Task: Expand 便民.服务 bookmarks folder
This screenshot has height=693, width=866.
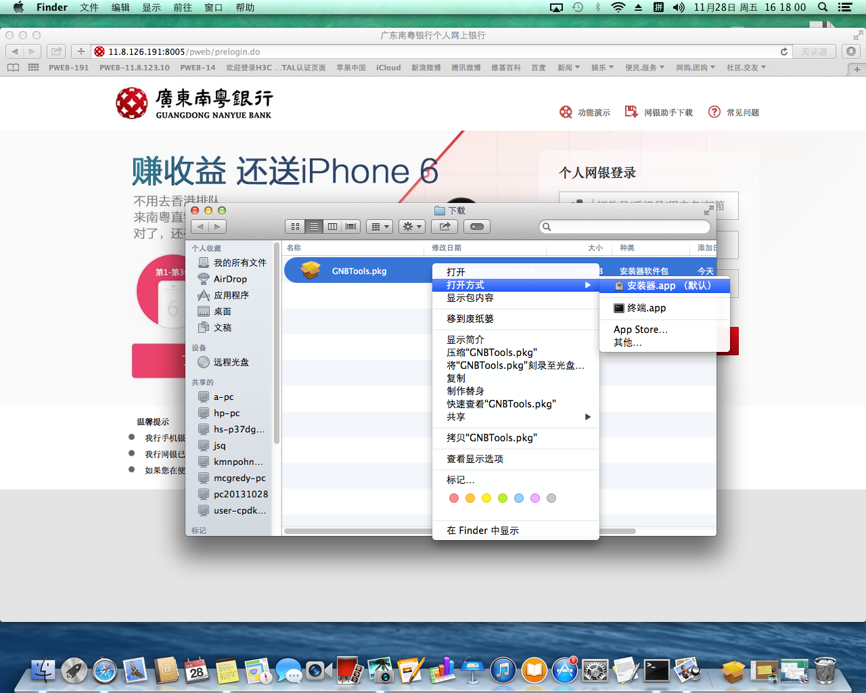Action: tap(645, 68)
